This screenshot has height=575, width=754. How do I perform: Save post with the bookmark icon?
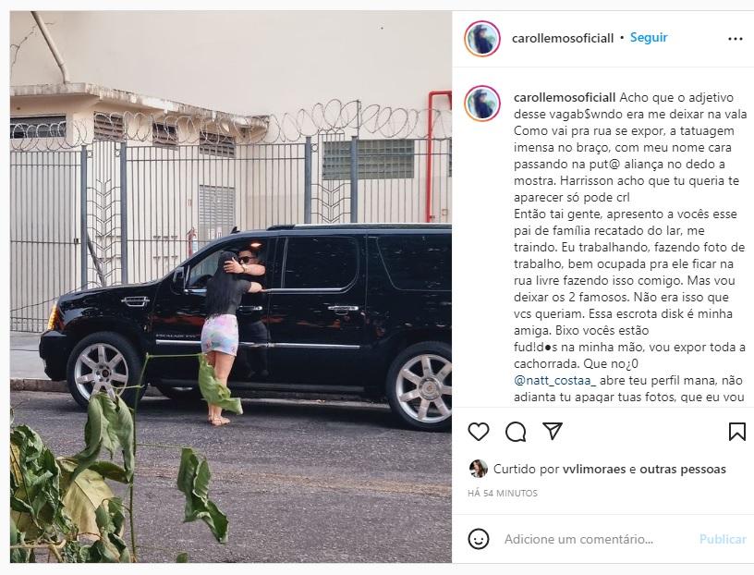(x=736, y=432)
